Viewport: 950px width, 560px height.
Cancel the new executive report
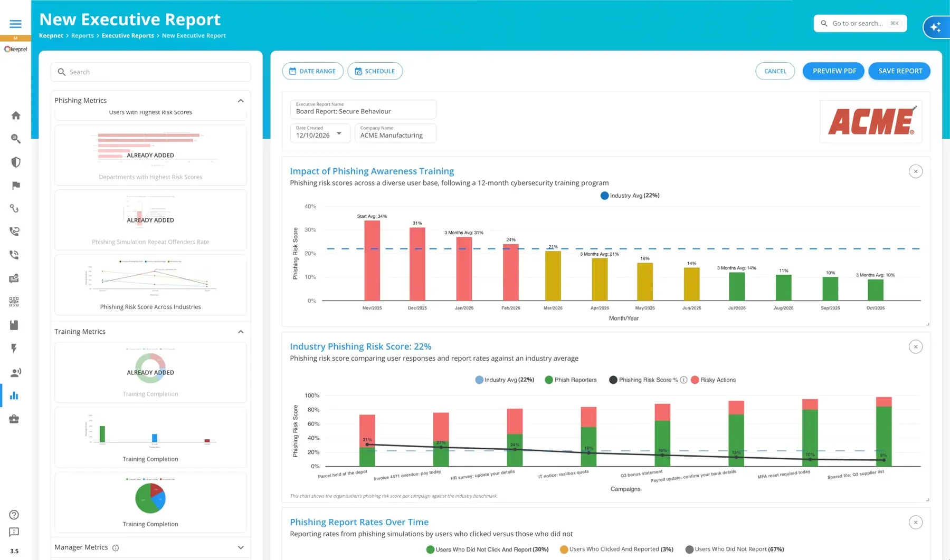point(775,71)
